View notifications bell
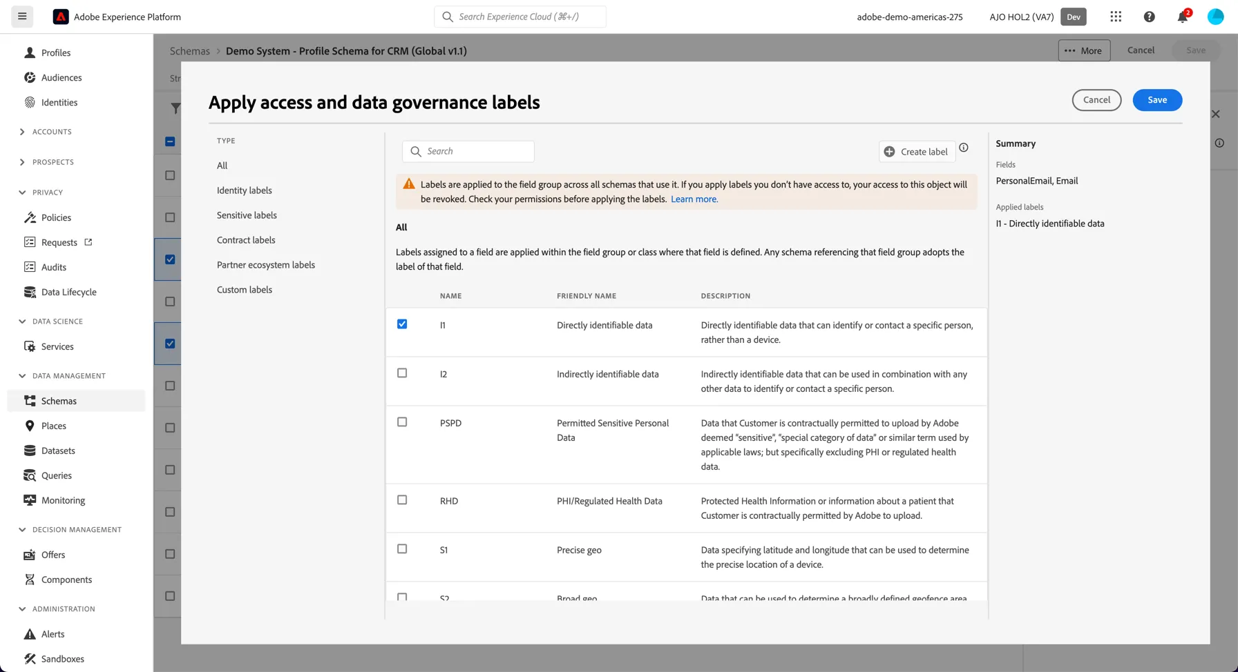Viewport: 1238px width, 672px height. pyautogui.click(x=1183, y=17)
